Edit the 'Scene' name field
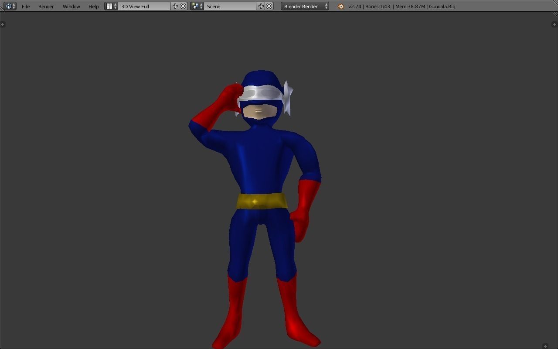Viewport: 558px width, 349px height. [x=230, y=6]
